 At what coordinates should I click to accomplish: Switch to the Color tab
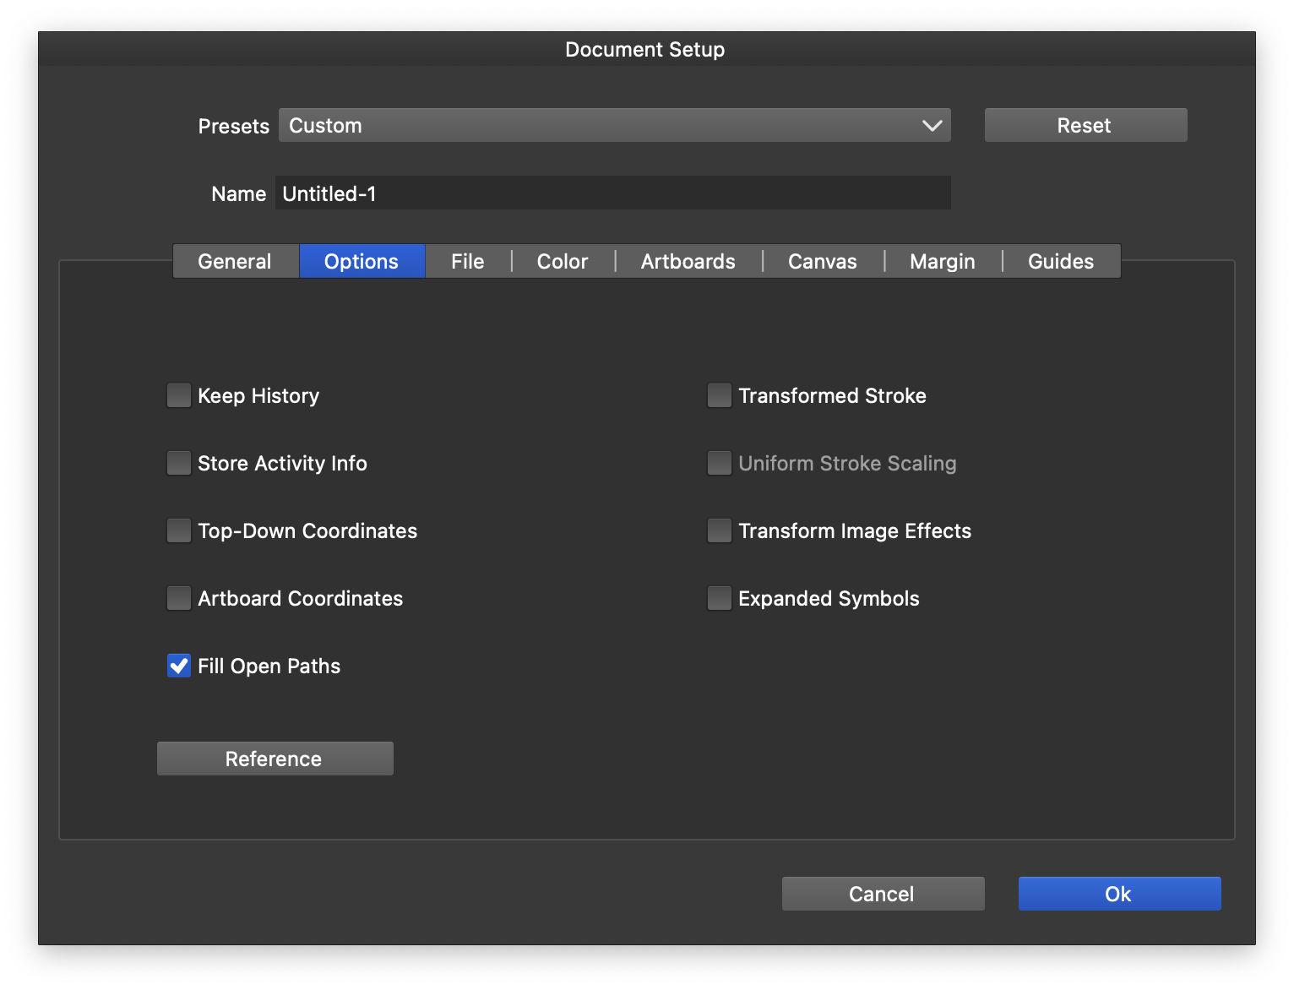(563, 262)
